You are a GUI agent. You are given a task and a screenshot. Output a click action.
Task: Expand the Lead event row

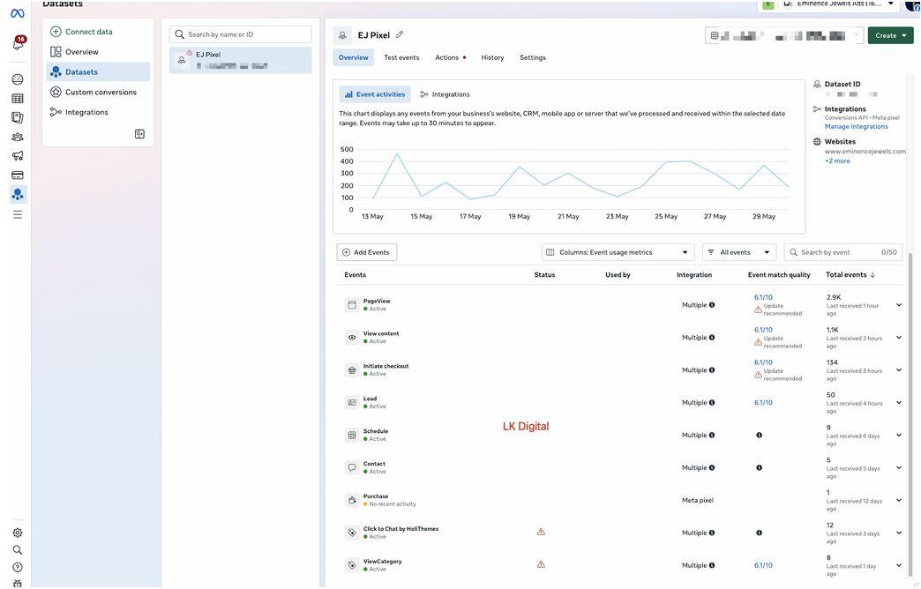(x=899, y=403)
